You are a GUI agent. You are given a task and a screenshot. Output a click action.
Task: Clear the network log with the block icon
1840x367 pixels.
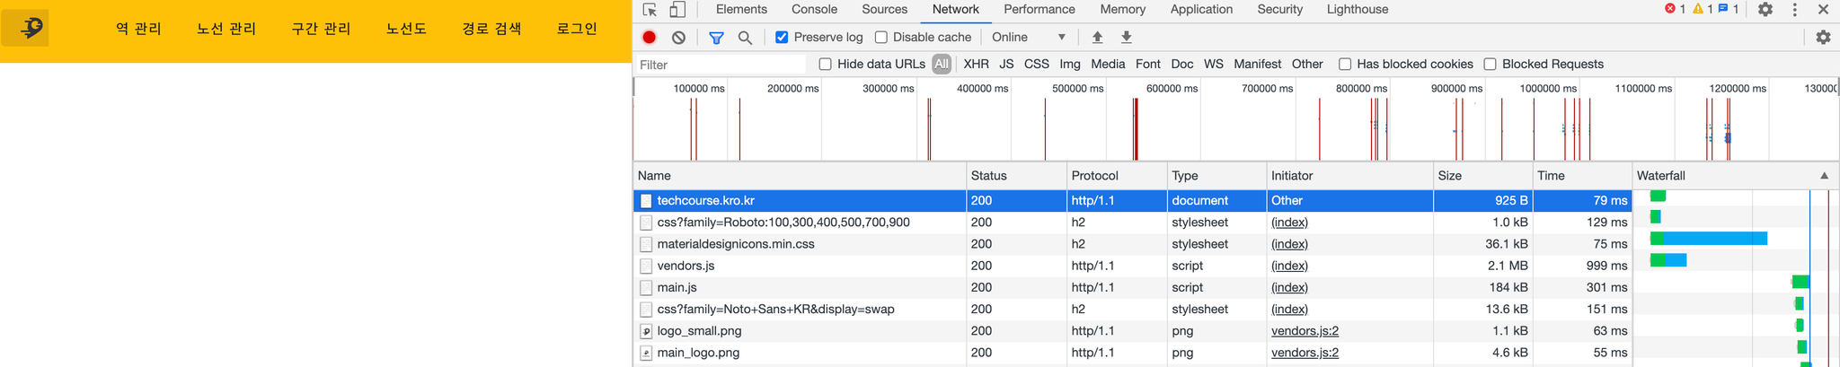pyautogui.click(x=679, y=38)
